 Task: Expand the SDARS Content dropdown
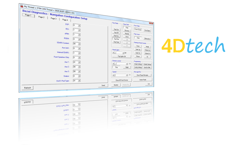click(x=79, y=43)
